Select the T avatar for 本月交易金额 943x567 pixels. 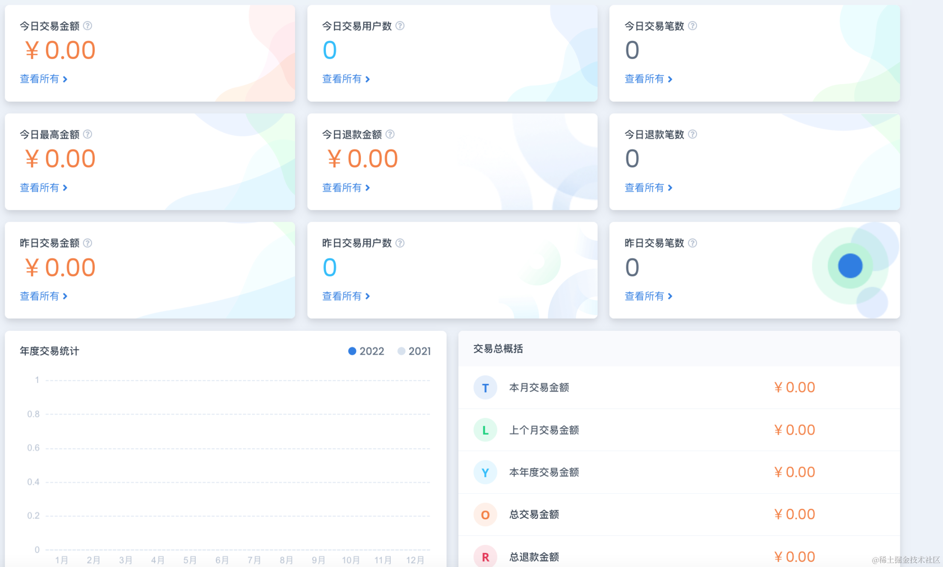(485, 388)
